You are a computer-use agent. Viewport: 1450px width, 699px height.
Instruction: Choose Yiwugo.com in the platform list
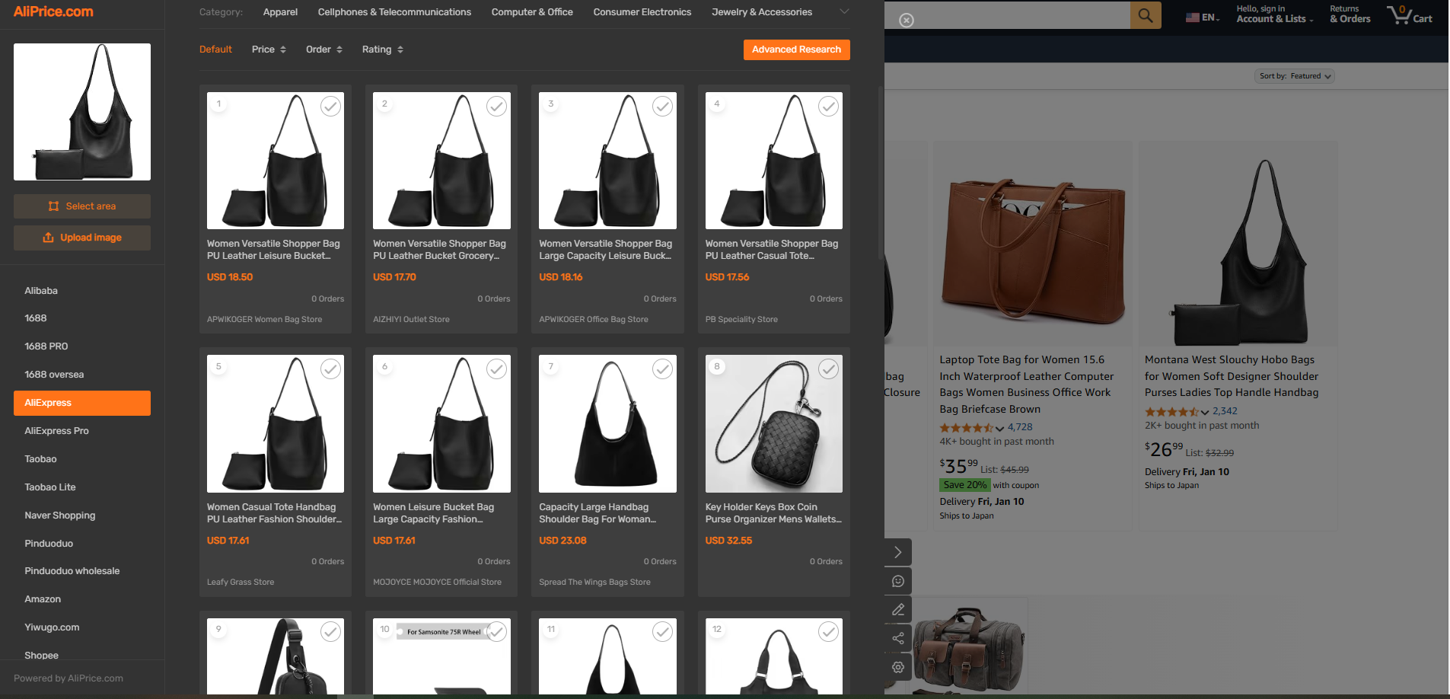pyautogui.click(x=52, y=627)
